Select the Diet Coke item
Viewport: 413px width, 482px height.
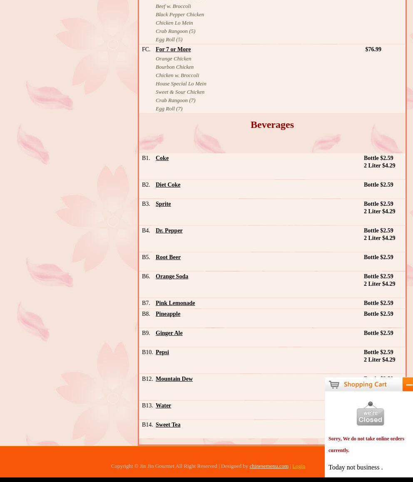click(x=168, y=185)
